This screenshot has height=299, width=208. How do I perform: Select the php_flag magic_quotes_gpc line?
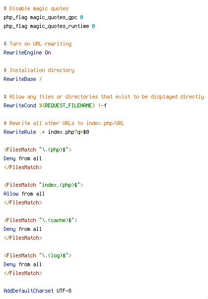(x=43, y=18)
